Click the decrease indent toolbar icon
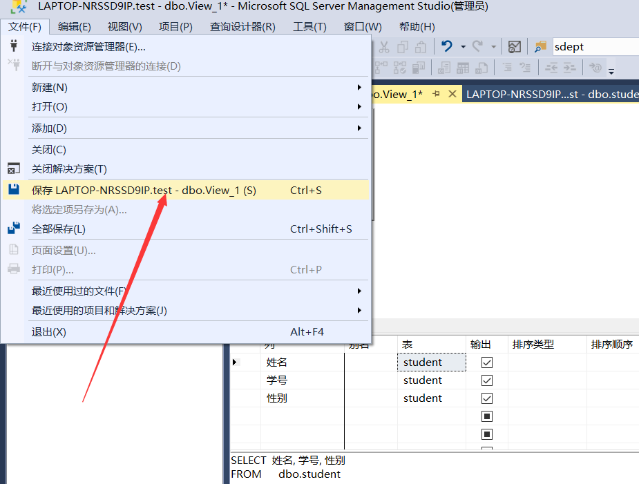The image size is (639, 484). [551, 67]
